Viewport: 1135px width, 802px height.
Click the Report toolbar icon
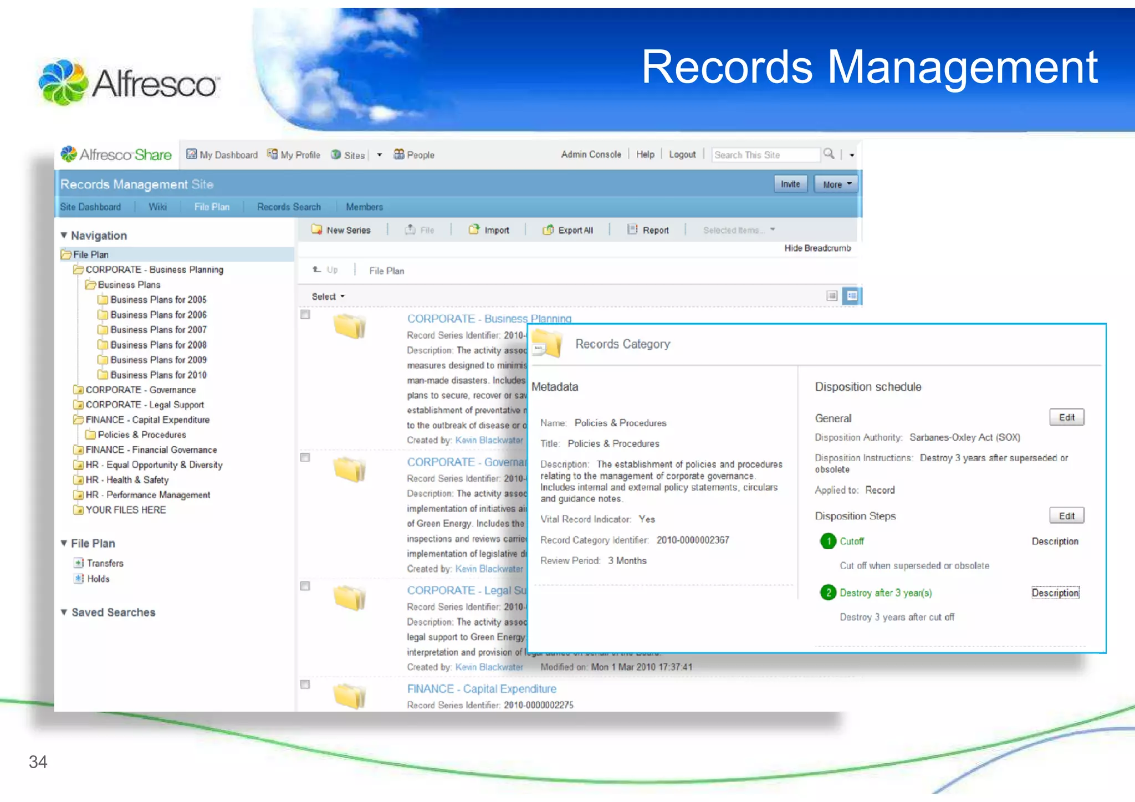tap(632, 229)
